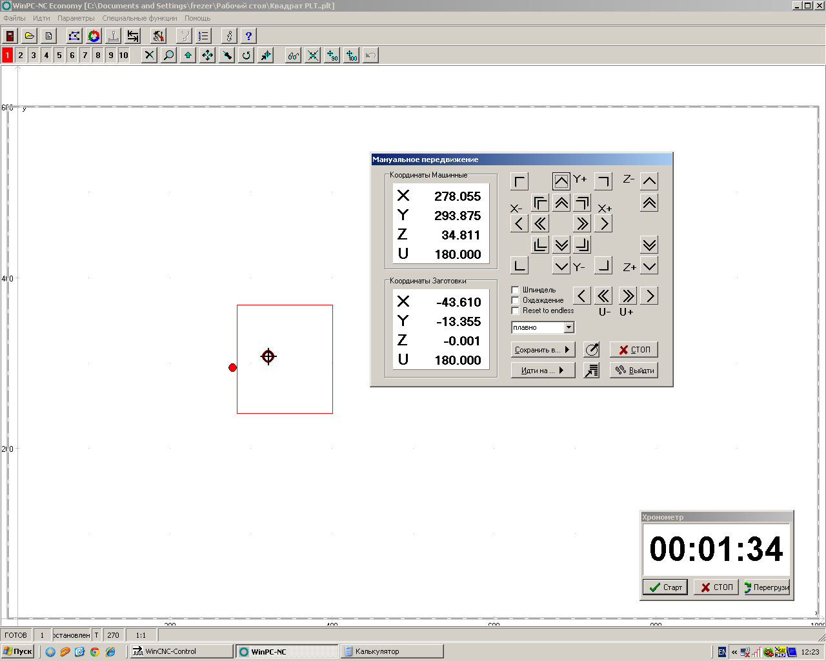Click the blue contour polygon toolbar icon

pos(75,36)
